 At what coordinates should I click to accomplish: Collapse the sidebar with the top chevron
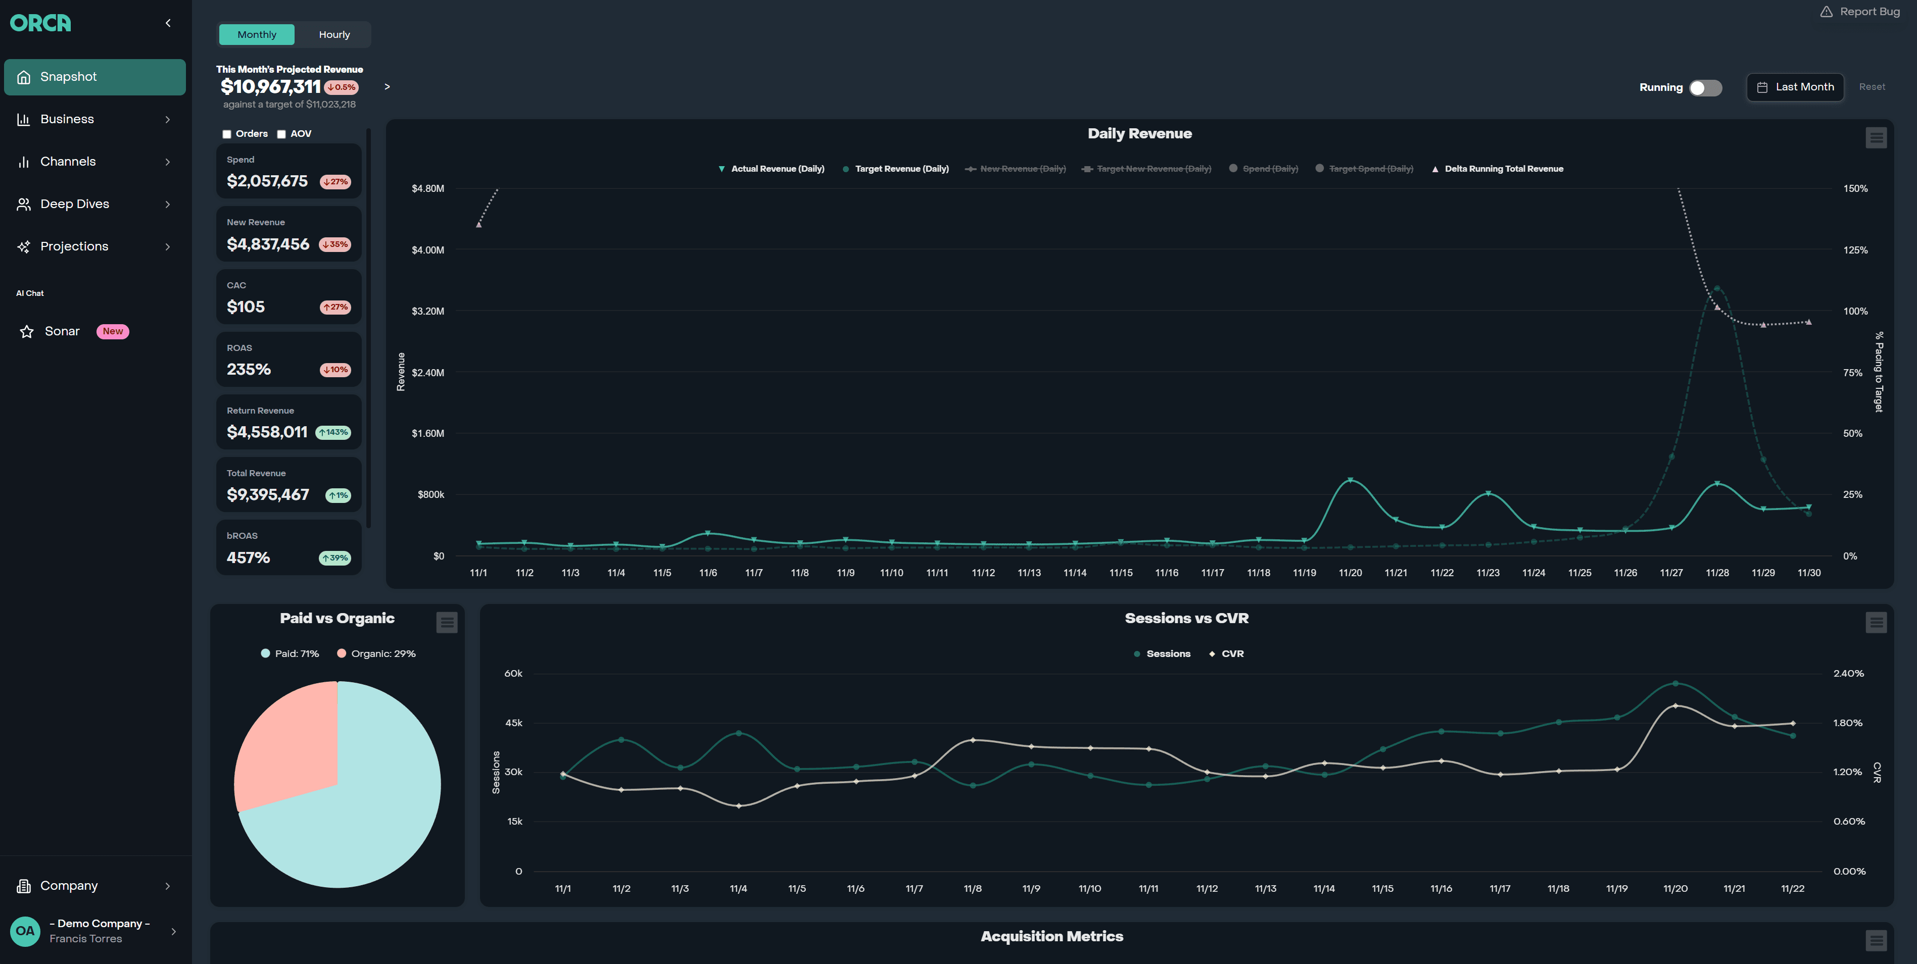167,22
